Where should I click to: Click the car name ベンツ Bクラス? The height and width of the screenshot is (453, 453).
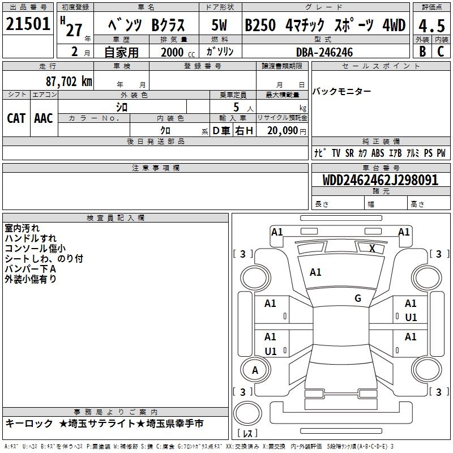click(x=146, y=25)
